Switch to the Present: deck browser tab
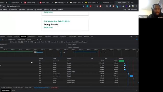 point(31,3)
